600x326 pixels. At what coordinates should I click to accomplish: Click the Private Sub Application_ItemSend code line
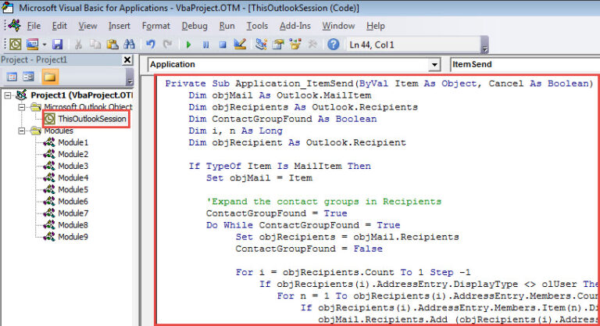(x=379, y=84)
